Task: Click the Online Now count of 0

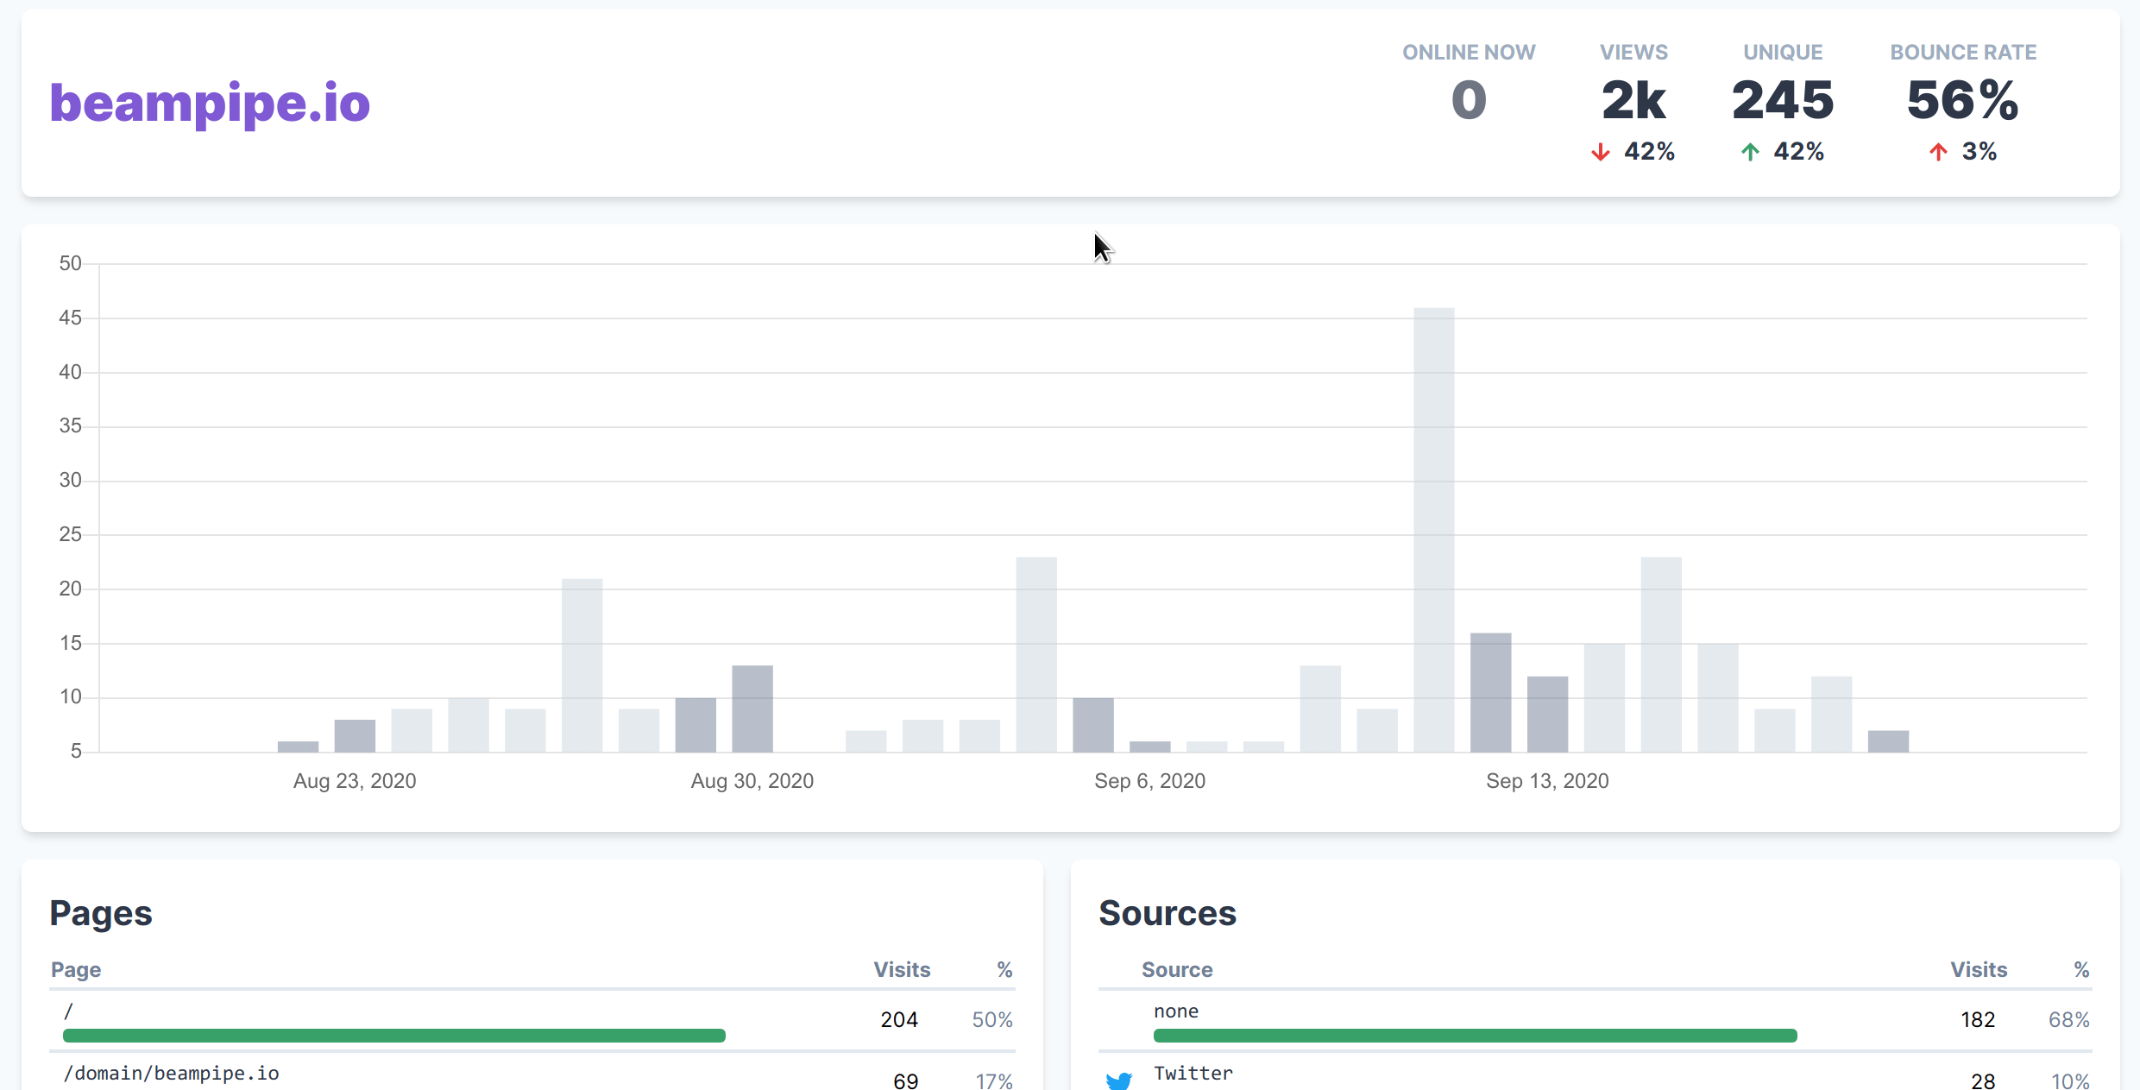Action: click(x=1468, y=100)
